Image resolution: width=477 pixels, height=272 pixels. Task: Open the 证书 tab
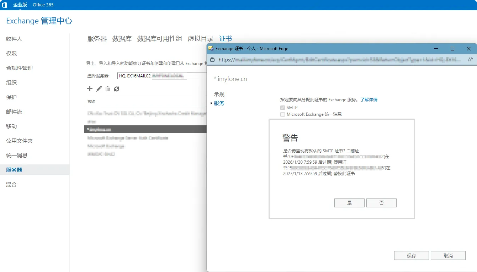coord(226,39)
